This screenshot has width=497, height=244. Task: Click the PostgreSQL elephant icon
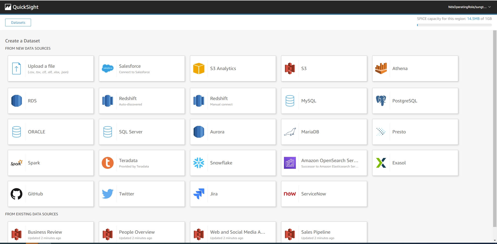(x=381, y=101)
